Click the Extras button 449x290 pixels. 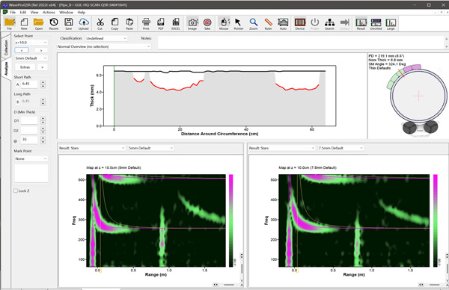pyautogui.click(x=25, y=67)
